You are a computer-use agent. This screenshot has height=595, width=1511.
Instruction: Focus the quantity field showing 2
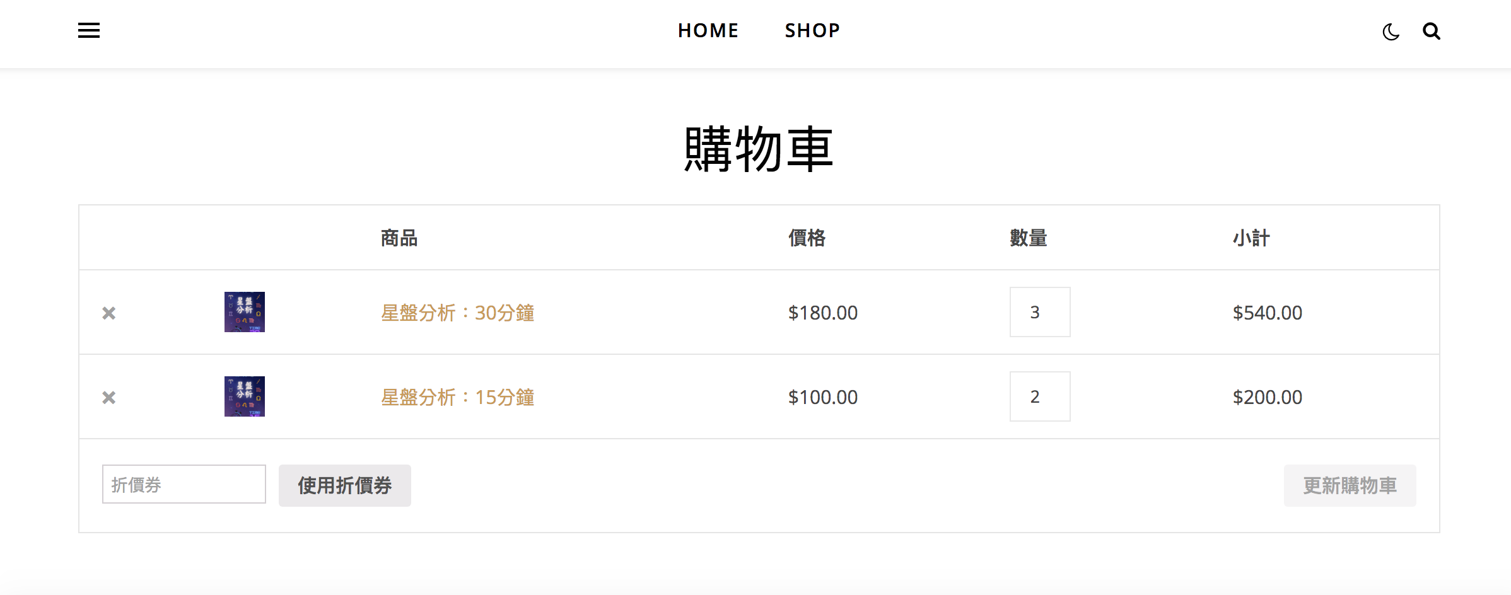tap(1039, 396)
